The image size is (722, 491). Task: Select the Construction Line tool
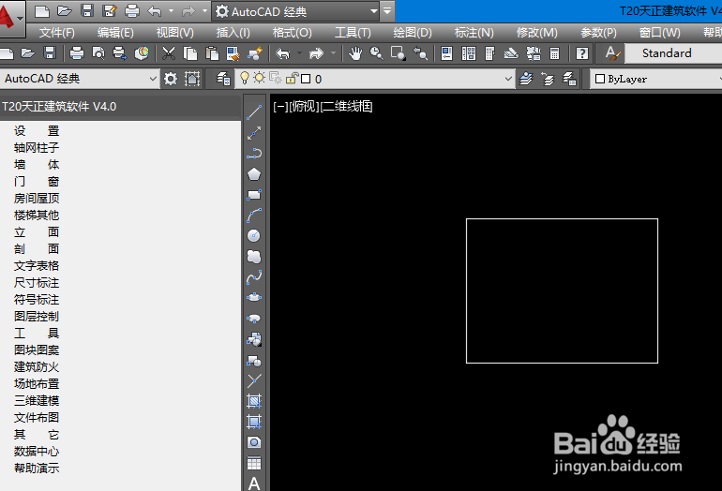[x=254, y=133]
